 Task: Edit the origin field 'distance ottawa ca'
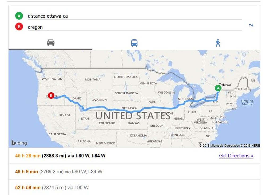[135, 16]
